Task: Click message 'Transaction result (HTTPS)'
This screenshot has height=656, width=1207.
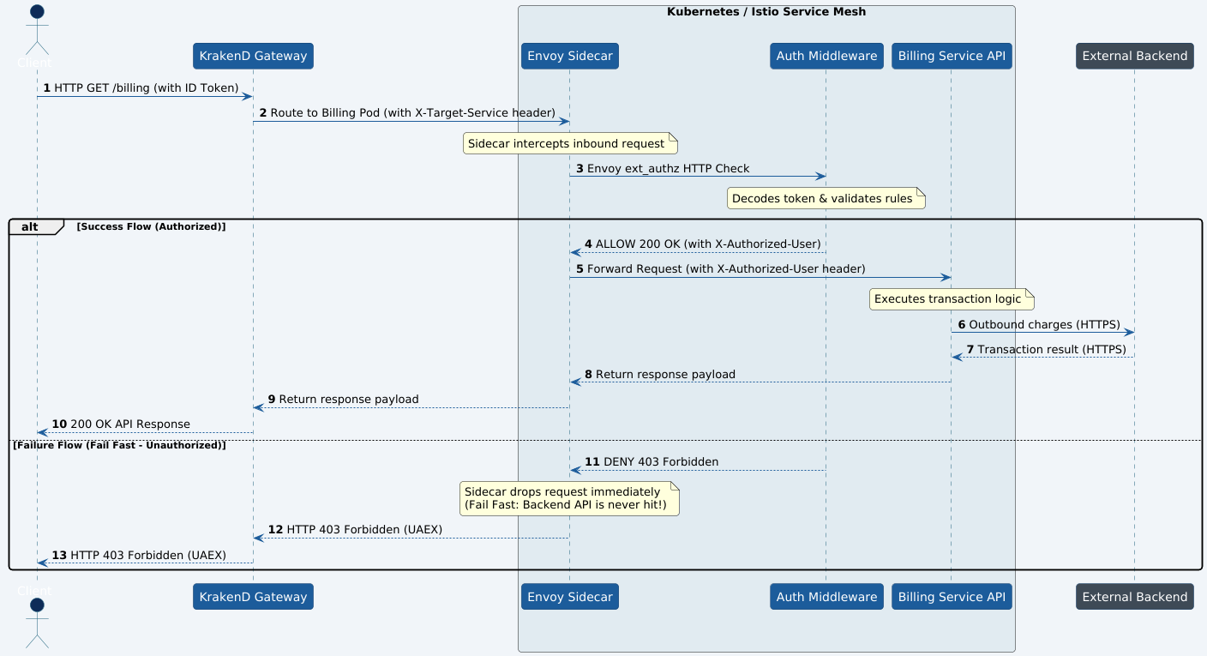Action: coord(1052,350)
